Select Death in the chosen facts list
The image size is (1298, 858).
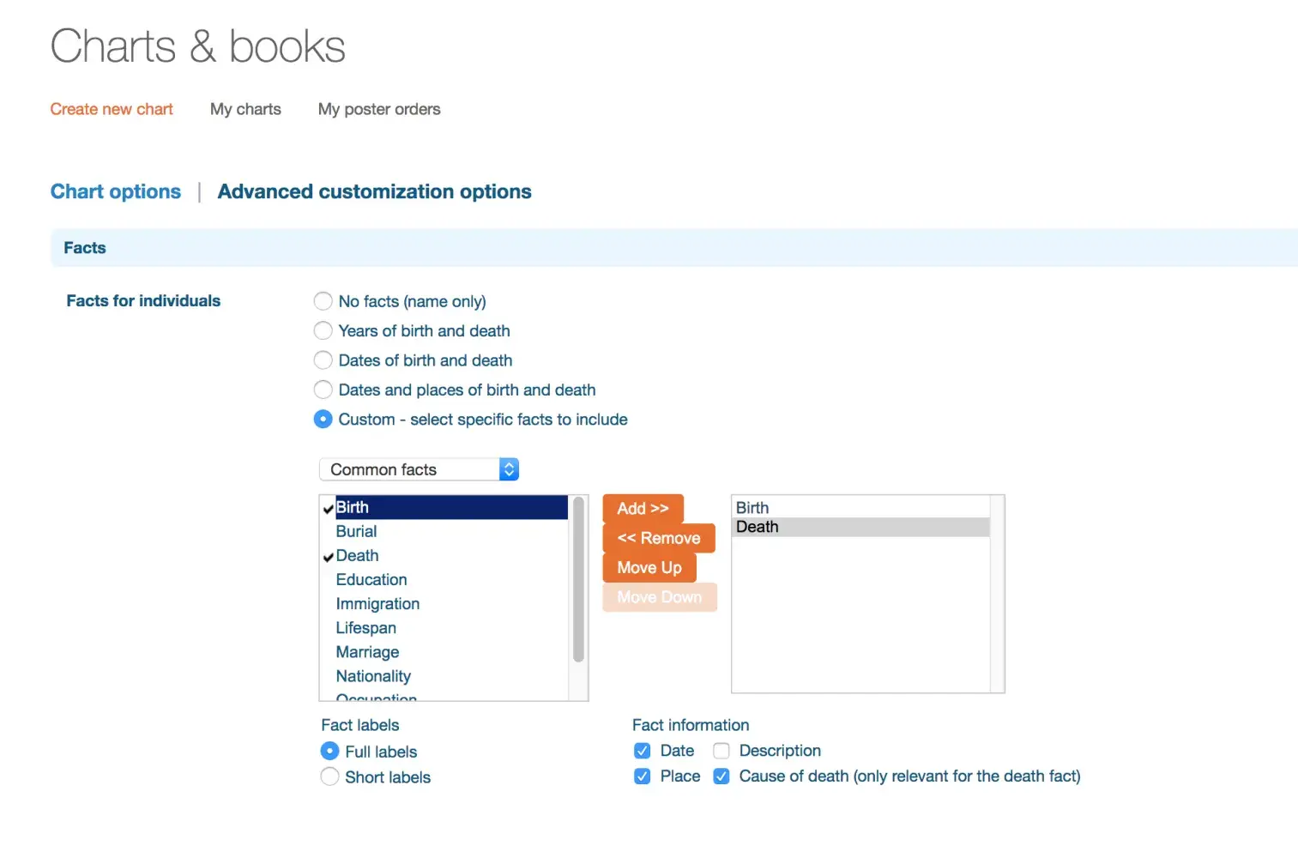pos(758,527)
